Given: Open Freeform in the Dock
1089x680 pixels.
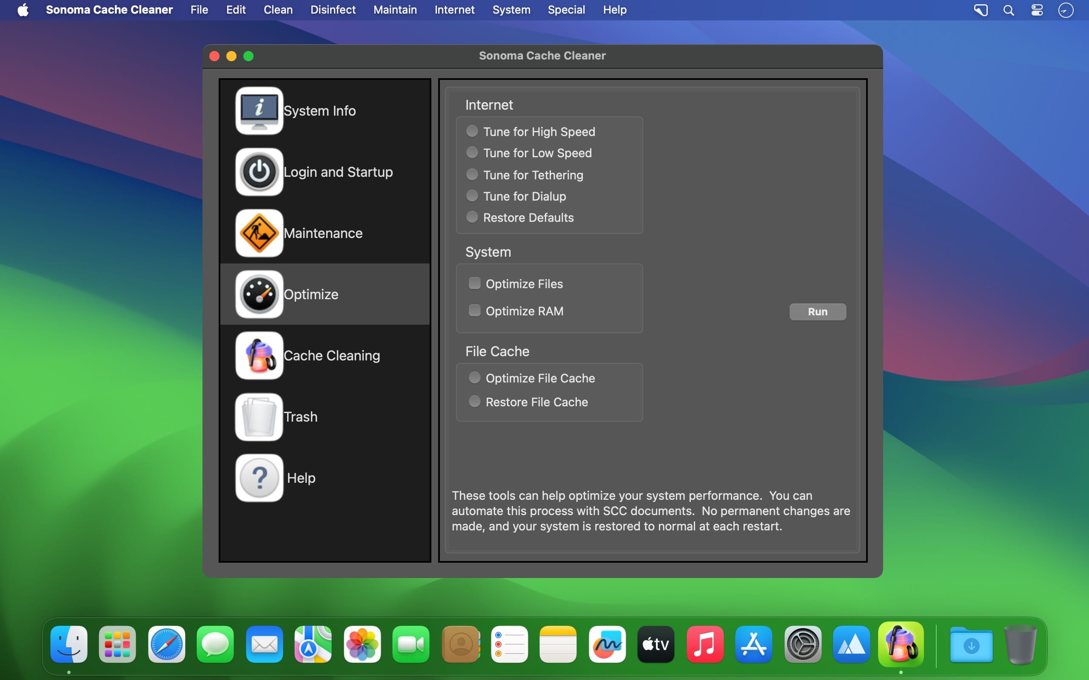Looking at the screenshot, I should pyautogui.click(x=607, y=644).
